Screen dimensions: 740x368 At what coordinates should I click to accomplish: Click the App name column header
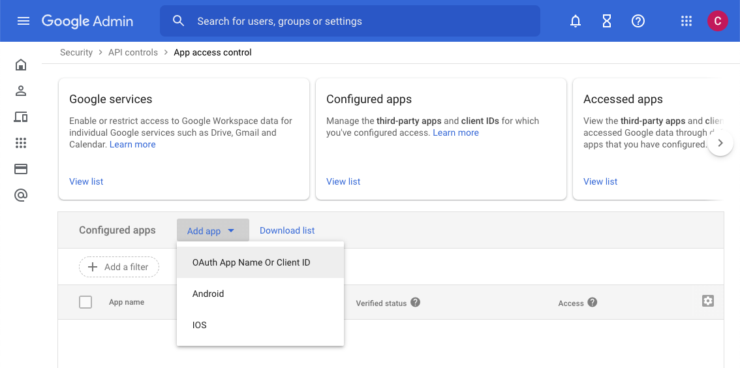click(x=127, y=302)
